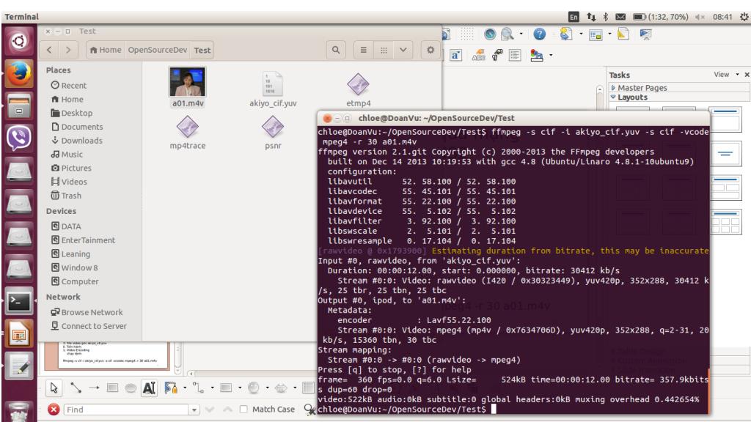The height and width of the screenshot is (422, 751).
Task: Open the Impress Navigator compass icon
Action: coord(489,34)
